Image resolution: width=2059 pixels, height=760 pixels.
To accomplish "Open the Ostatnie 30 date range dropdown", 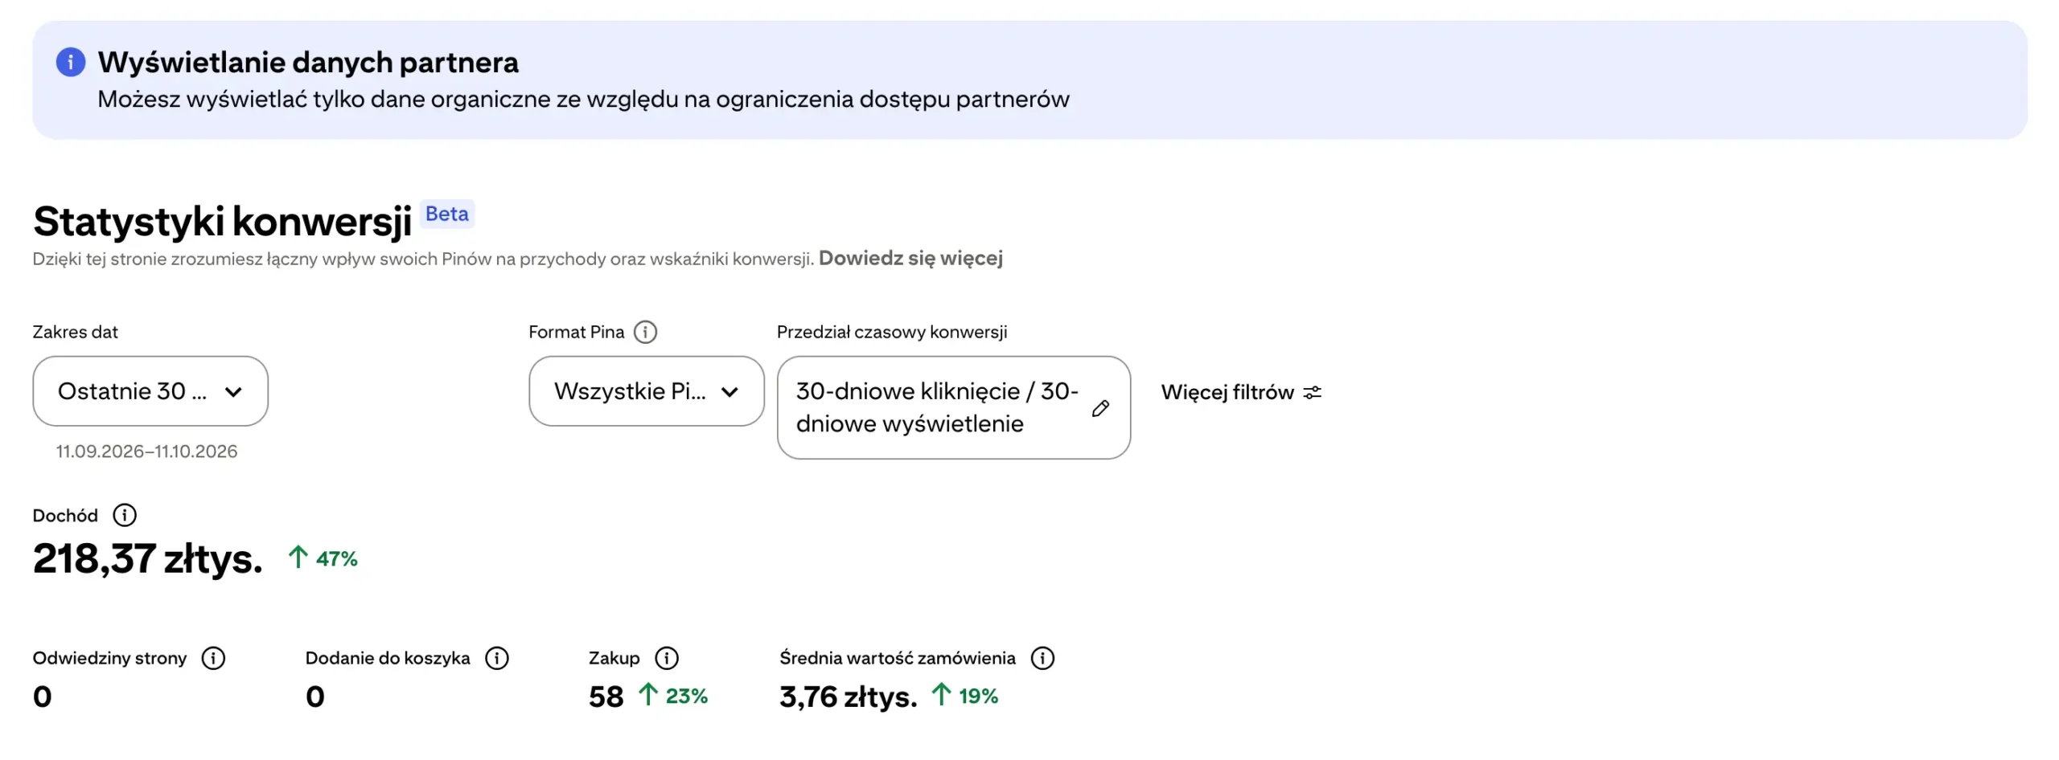I will pos(150,391).
